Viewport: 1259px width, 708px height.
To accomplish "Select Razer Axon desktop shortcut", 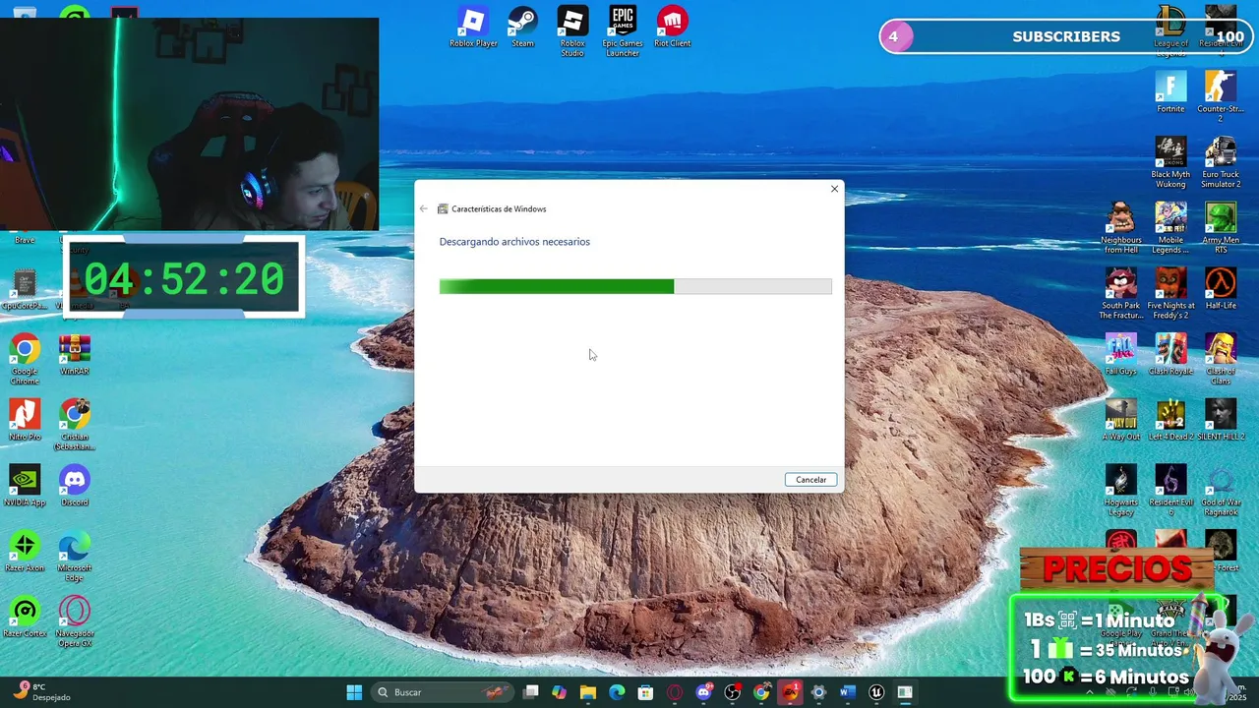I will coord(25,553).
